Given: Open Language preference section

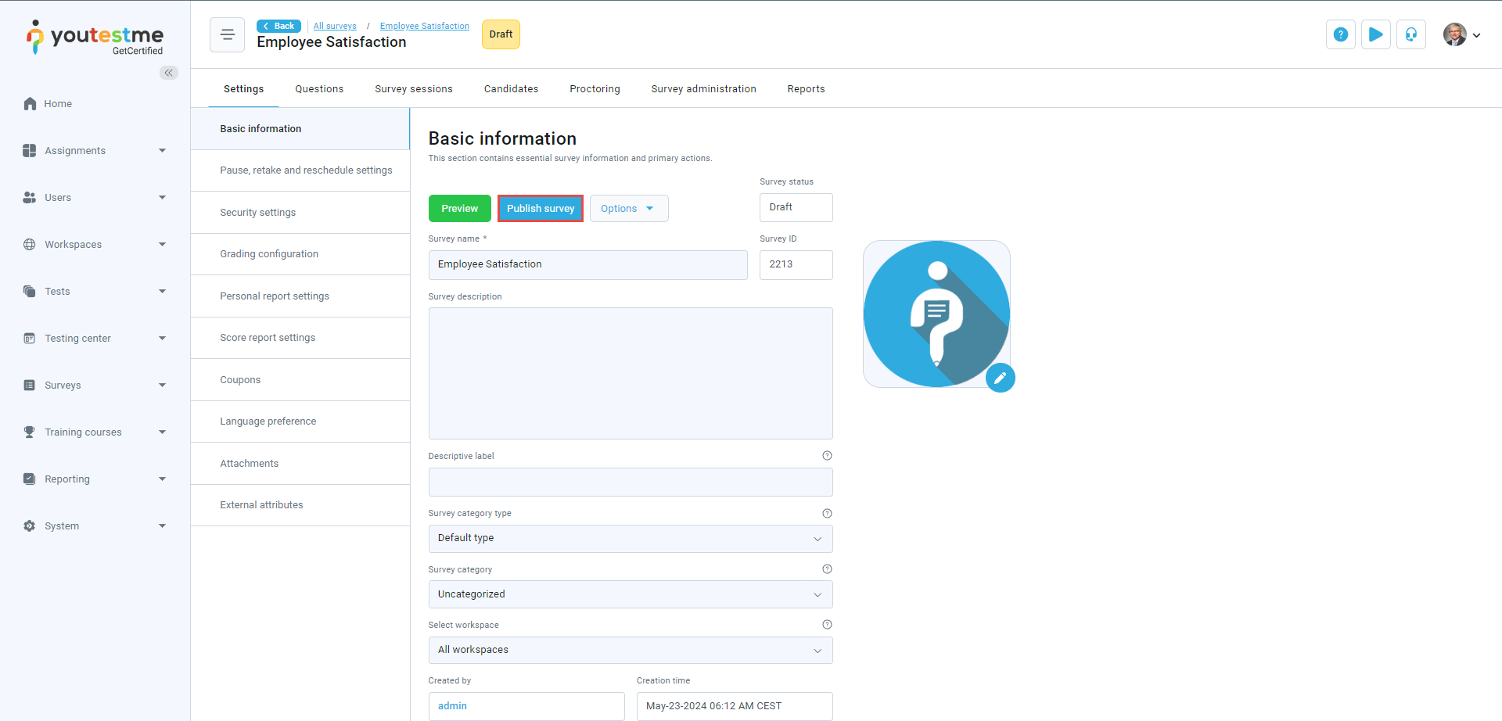Looking at the screenshot, I should tap(300, 421).
